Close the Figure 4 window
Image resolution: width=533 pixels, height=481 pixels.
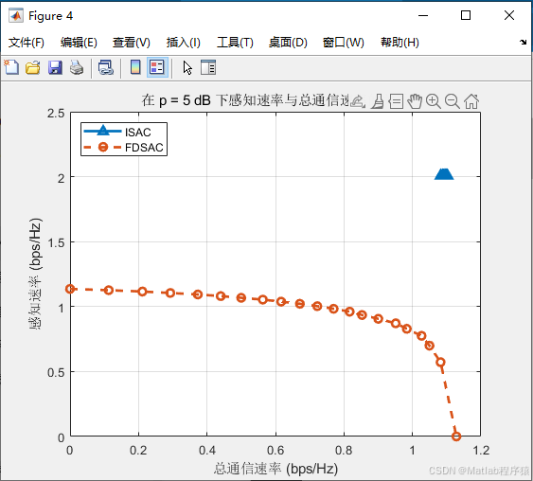(x=509, y=15)
